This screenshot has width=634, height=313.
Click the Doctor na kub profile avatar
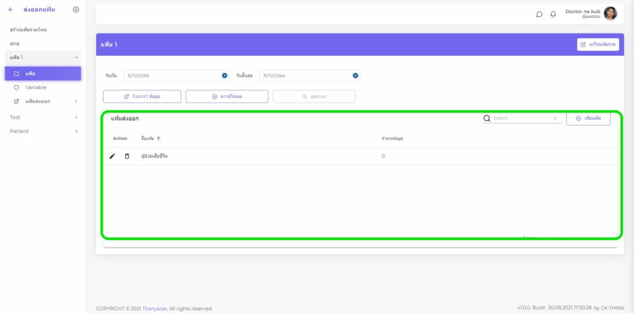tap(610, 14)
